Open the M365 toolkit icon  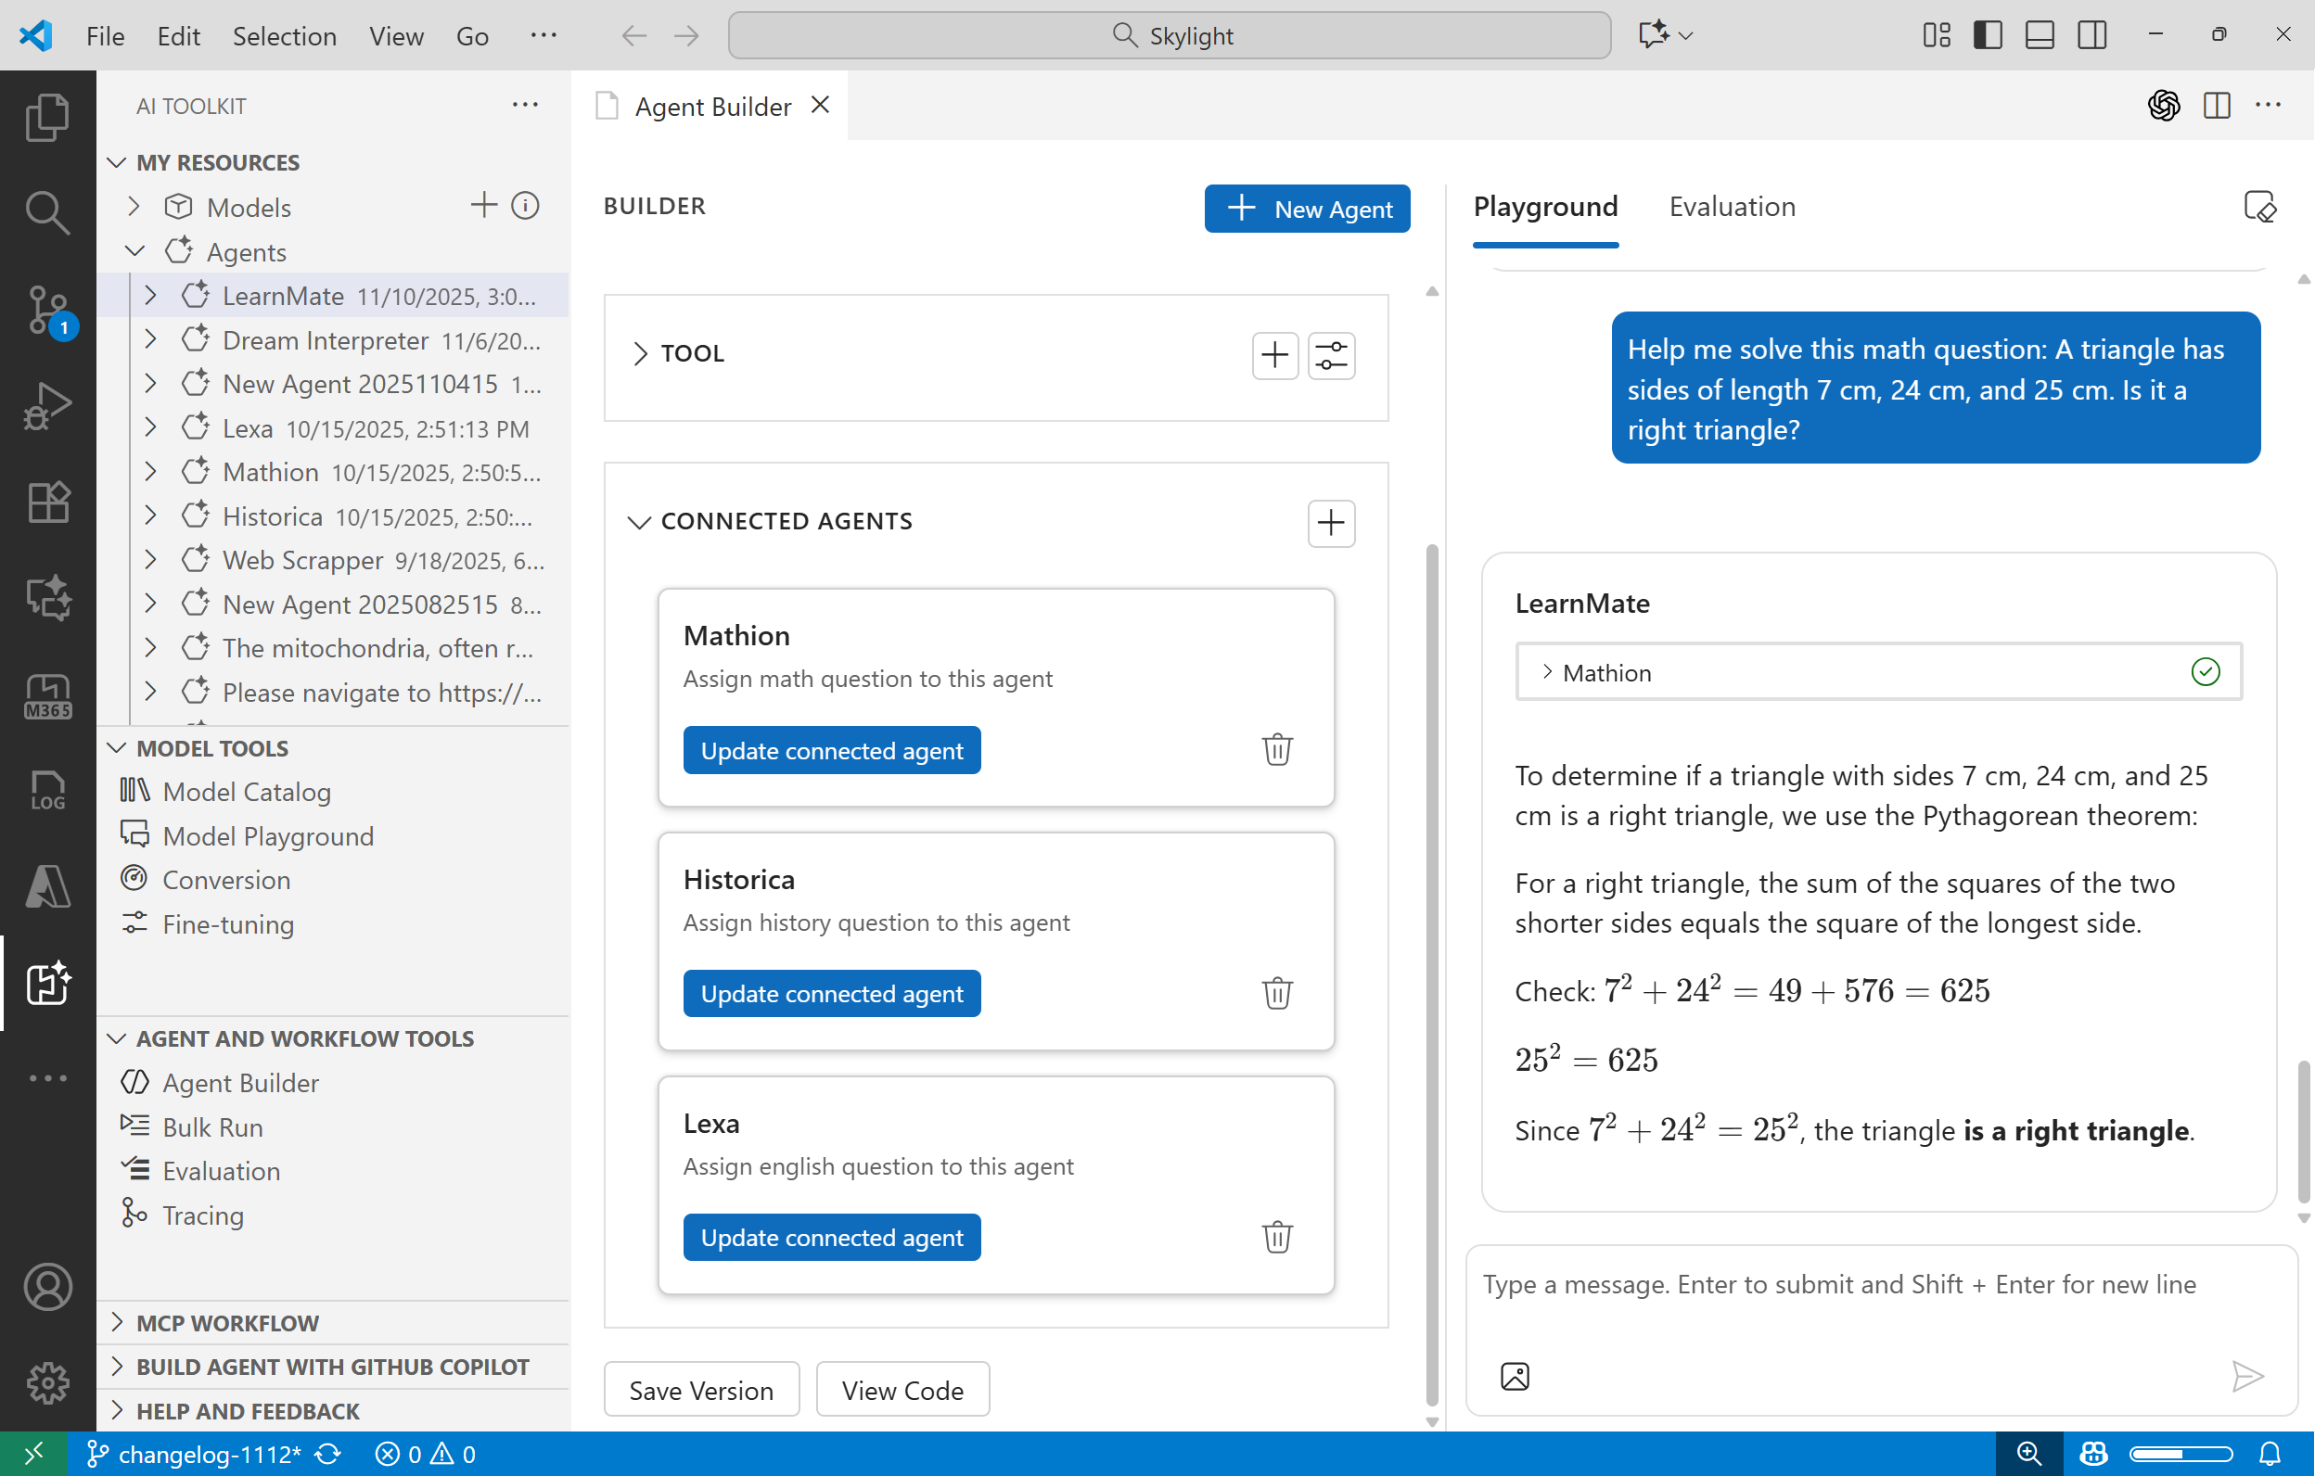point(47,695)
